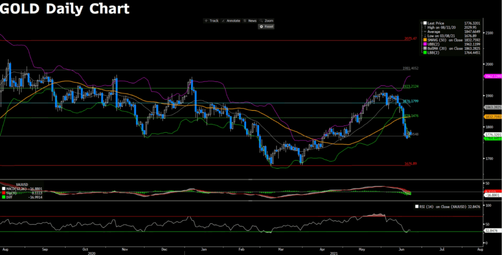502x255 pixels.
Task: Click the Aug label at chart start
Action: click(5, 248)
